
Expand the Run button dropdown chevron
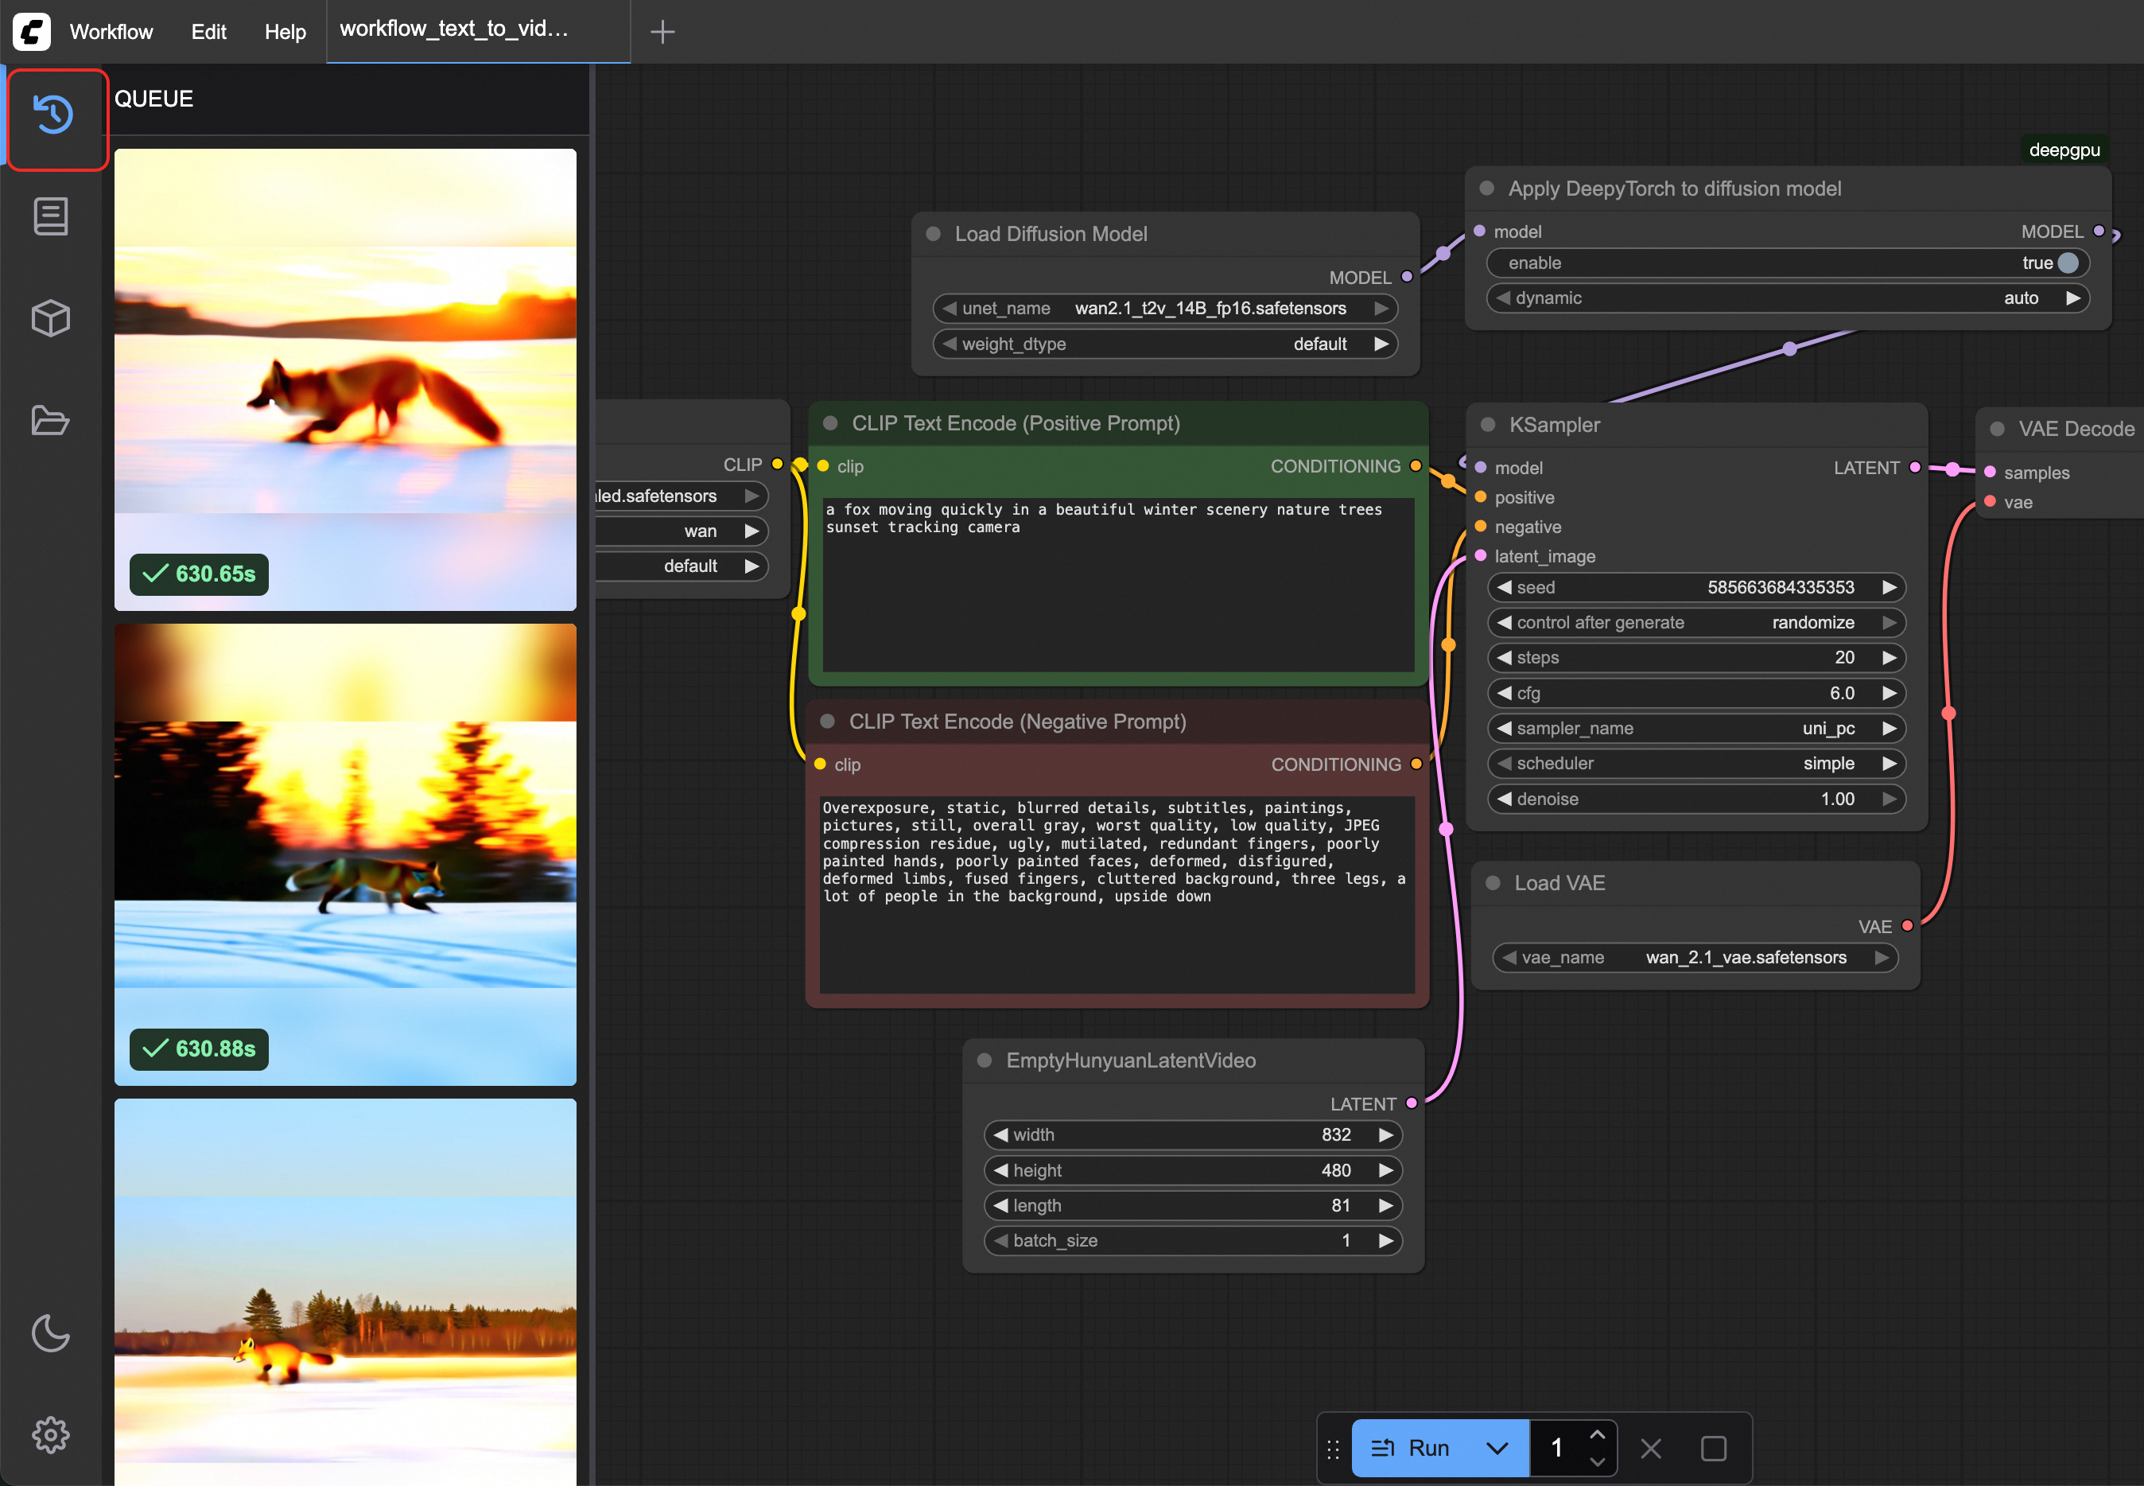[x=1497, y=1448]
